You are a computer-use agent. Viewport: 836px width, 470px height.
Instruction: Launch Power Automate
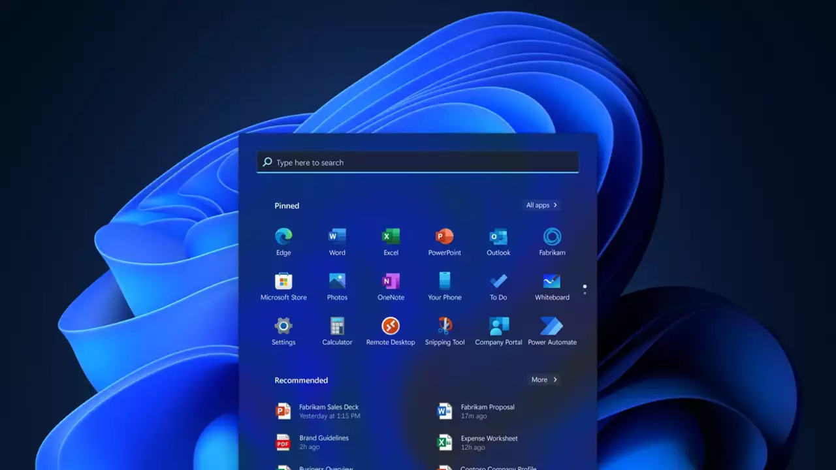552,332
